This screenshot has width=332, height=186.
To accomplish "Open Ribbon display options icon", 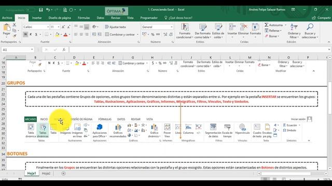I will [293, 10].
